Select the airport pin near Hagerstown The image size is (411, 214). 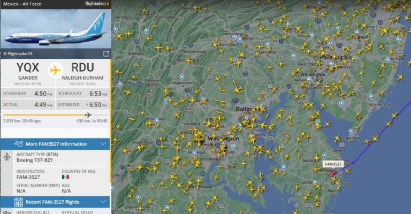(x=181, y=77)
